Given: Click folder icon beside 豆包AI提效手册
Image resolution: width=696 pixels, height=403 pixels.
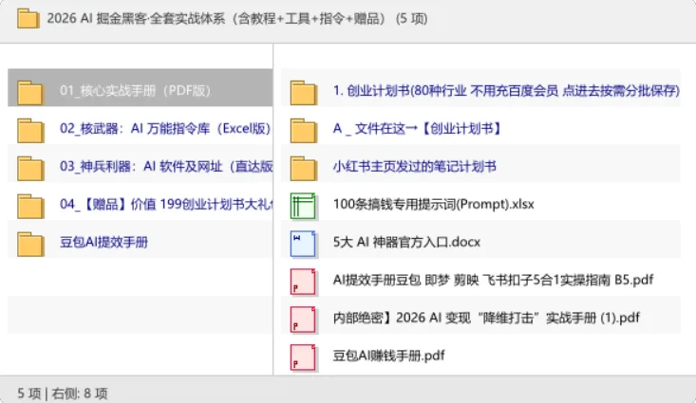Looking at the screenshot, I should pyautogui.click(x=30, y=244).
